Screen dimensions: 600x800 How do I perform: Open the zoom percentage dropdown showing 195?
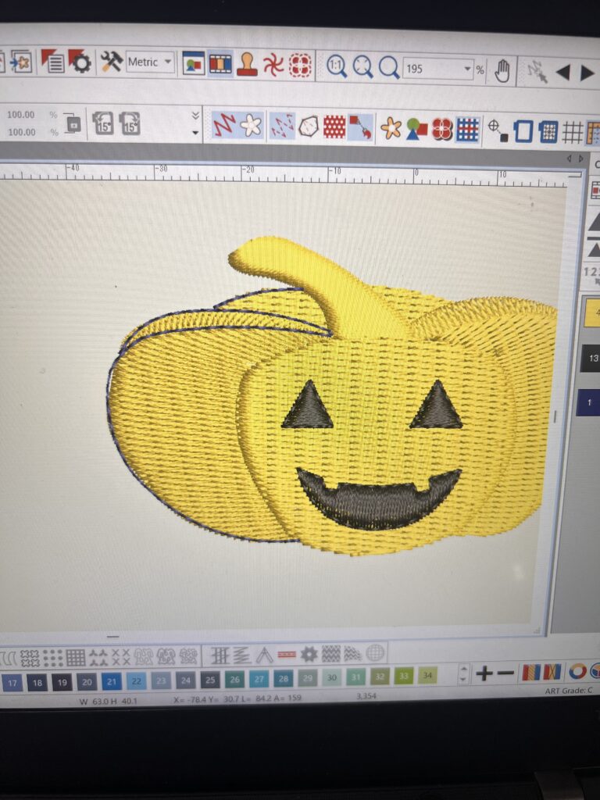click(467, 69)
